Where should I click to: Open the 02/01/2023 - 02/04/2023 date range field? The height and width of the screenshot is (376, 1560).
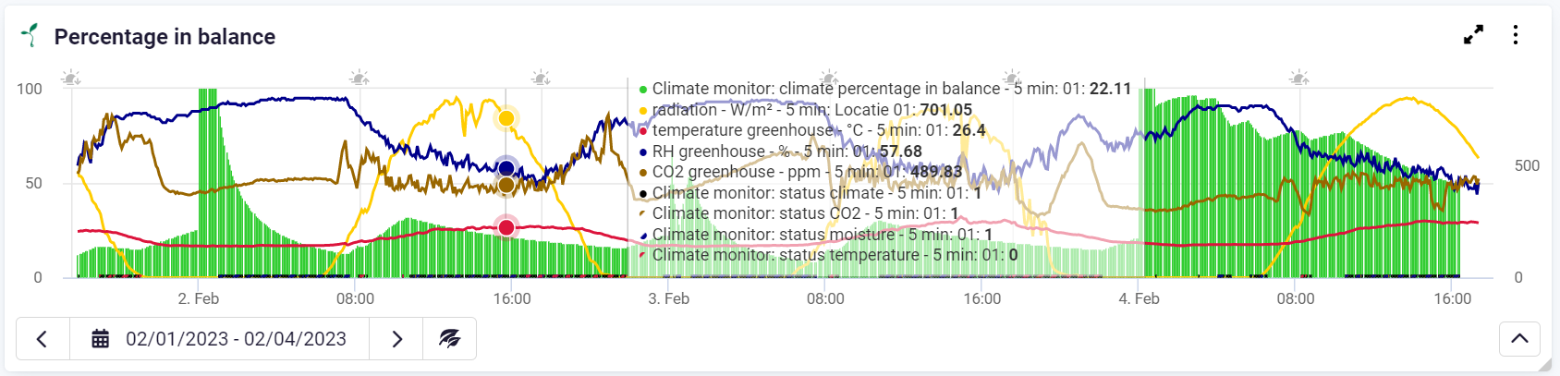point(236,339)
